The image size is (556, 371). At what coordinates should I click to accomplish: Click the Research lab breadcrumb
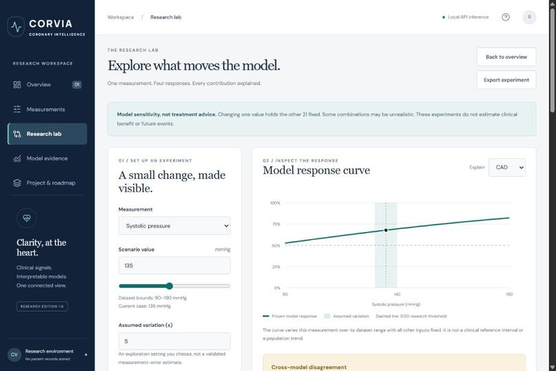pos(166,17)
